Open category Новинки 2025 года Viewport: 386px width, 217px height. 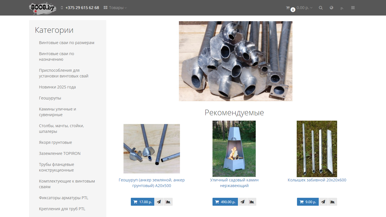click(x=57, y=87)
